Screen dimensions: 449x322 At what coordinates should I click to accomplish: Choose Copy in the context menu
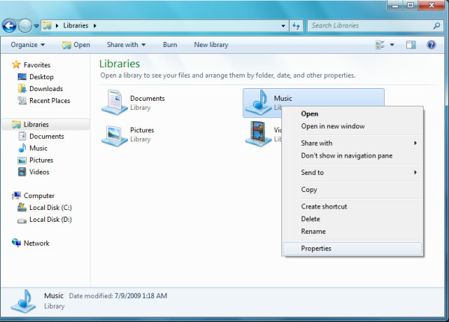pyautogui.click(x=352, y=190)
